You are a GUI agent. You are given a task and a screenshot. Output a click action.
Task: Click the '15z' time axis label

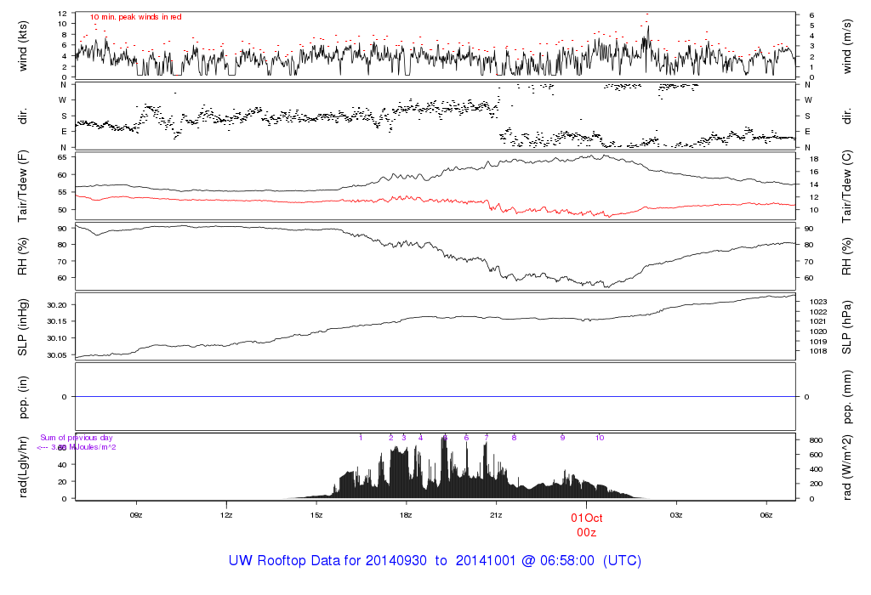click(316, 515)
